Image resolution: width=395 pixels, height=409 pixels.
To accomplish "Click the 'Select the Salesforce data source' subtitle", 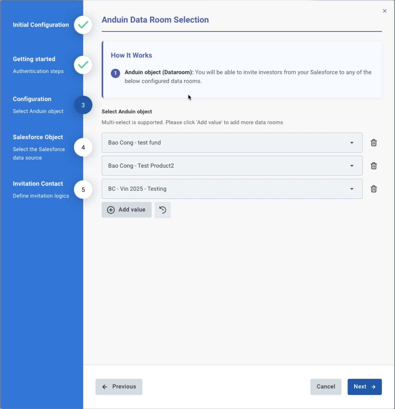I will point(39,154).
